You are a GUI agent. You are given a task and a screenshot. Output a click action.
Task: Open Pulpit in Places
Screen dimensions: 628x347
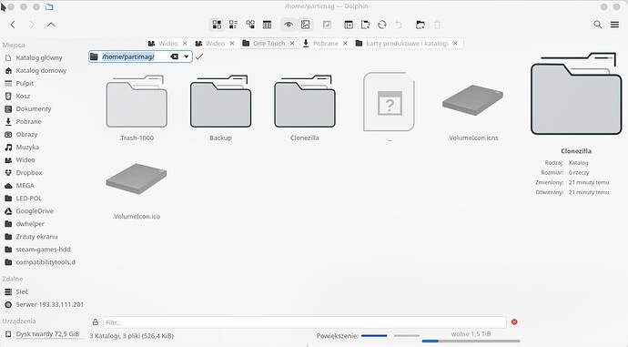pos(25,84)
